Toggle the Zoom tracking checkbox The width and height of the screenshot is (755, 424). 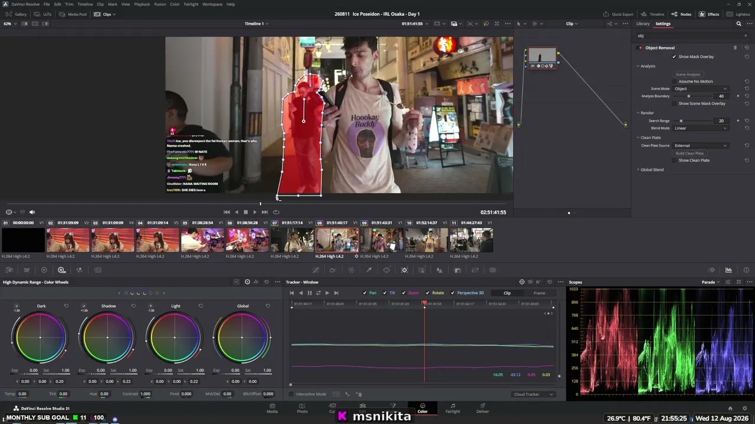click(x=403, y=293)
